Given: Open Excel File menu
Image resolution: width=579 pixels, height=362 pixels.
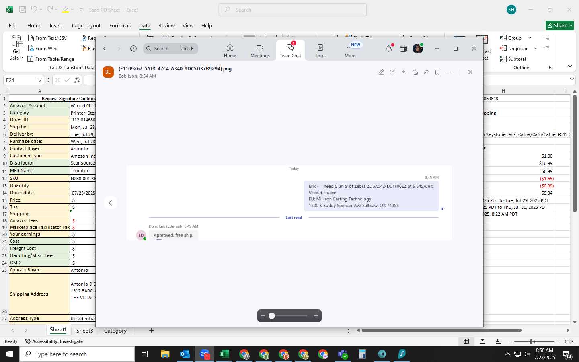Looking at the screenshot, I should tap(12, 25).
